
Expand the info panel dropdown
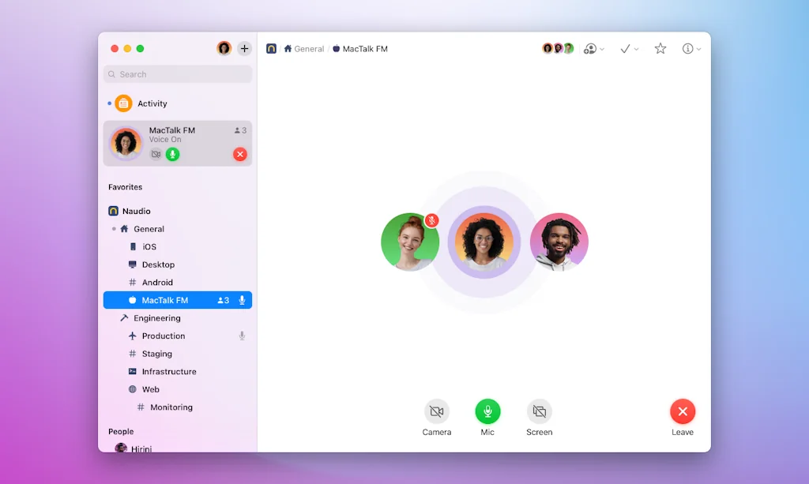(690, 48)
